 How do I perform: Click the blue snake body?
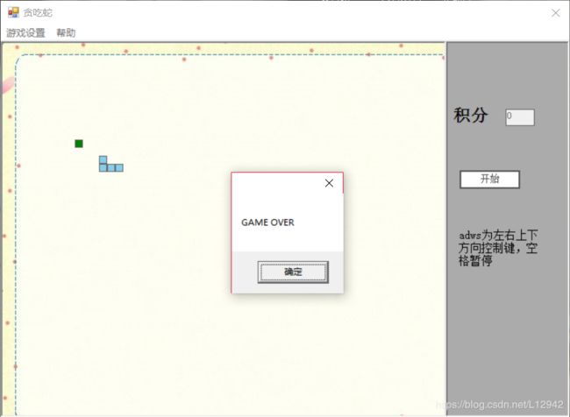110,164
